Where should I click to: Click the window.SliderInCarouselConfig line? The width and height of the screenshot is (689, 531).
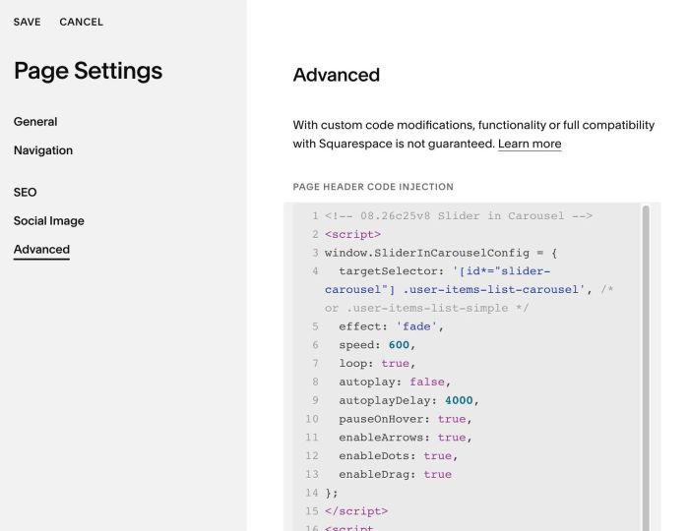[441, 253]
